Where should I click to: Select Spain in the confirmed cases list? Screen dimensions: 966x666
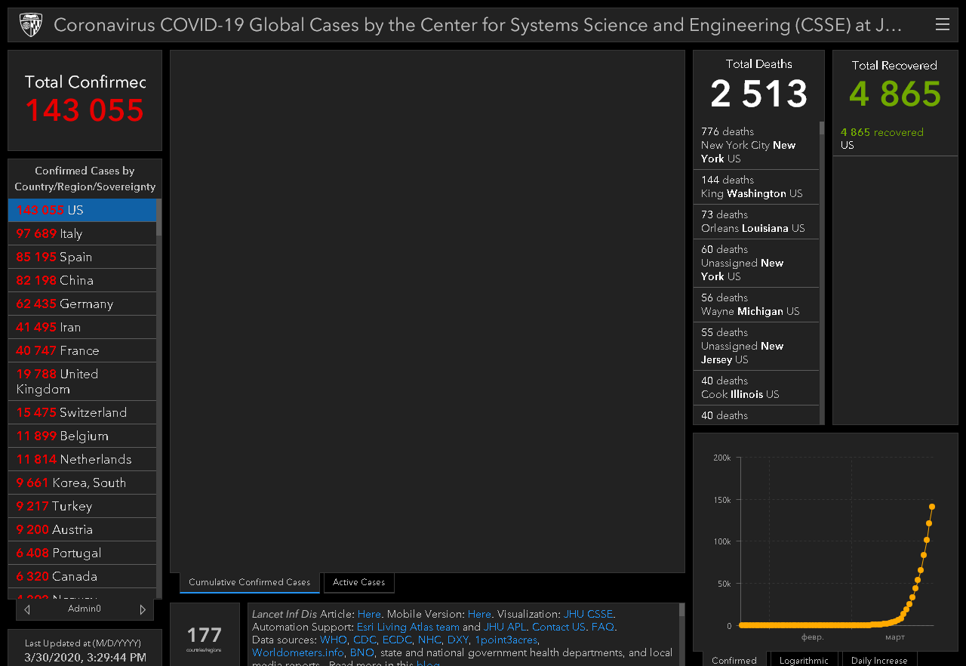tap(82, 257)
